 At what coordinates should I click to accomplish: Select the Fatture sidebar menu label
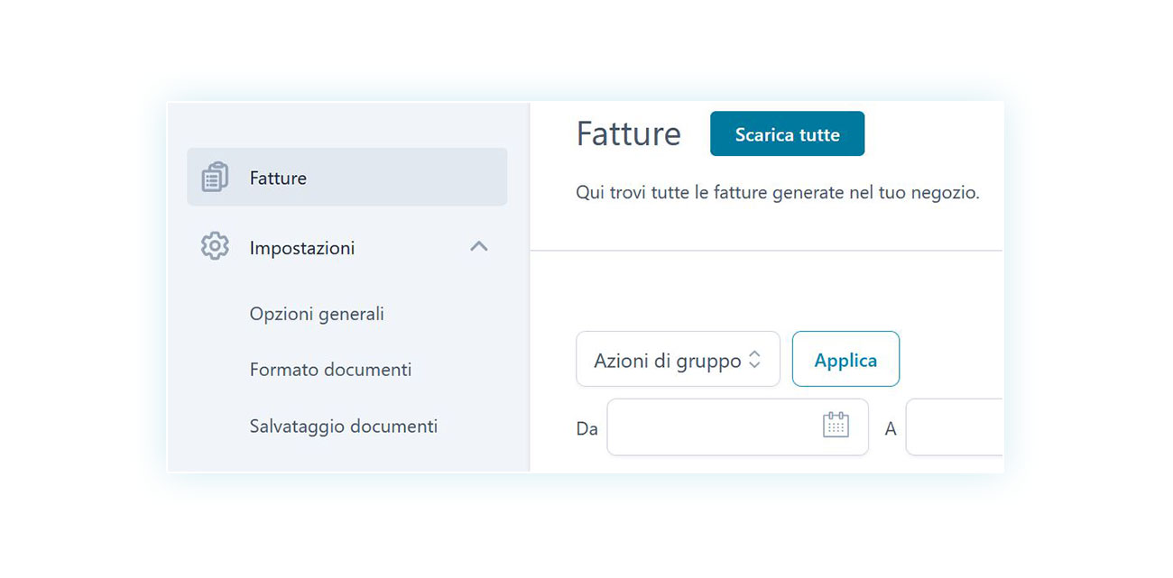pos(278,178)
